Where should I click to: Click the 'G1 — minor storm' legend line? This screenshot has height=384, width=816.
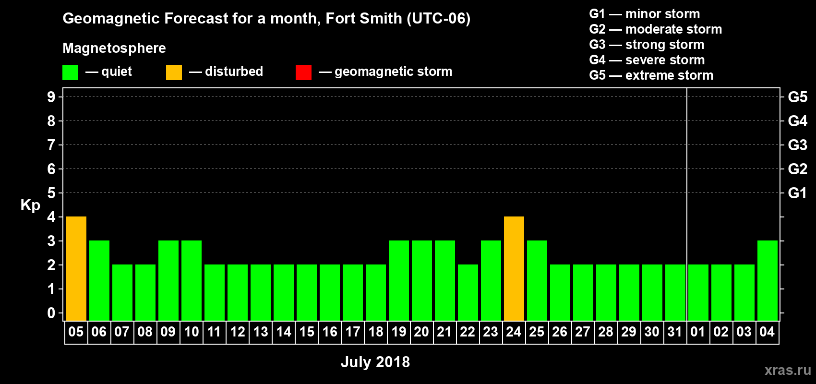coord(645,14)
